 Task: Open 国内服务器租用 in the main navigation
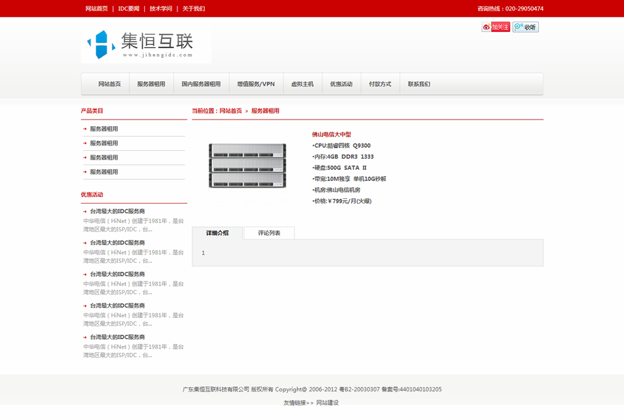pos(201,84)
